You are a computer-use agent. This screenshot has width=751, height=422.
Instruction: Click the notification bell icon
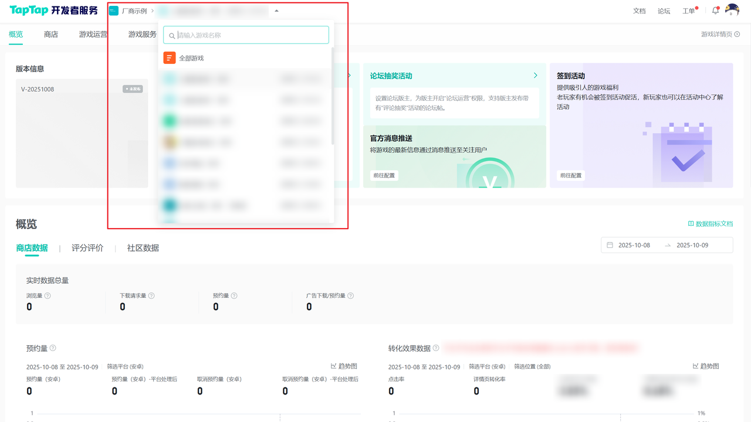(715, 11)
